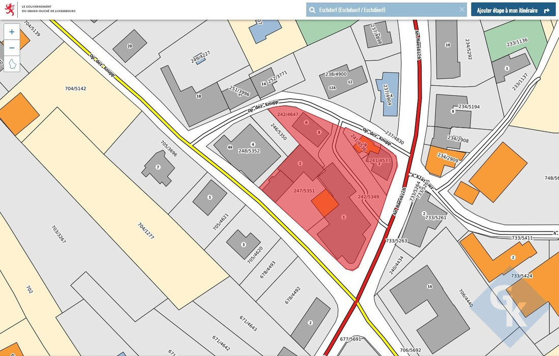Screen dimensions: 559x356
Task: Zoom in on the map
Action: [12, 32]
